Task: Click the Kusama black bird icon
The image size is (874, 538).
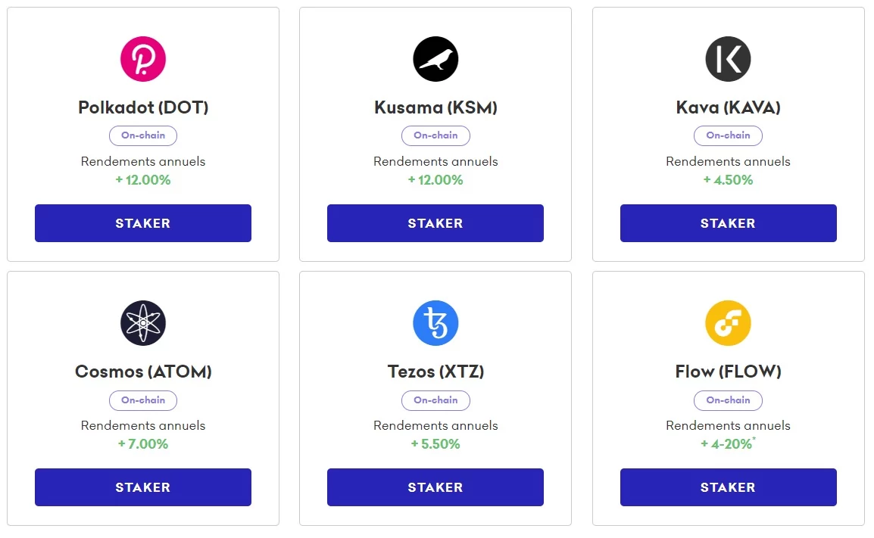Action: 435,59
